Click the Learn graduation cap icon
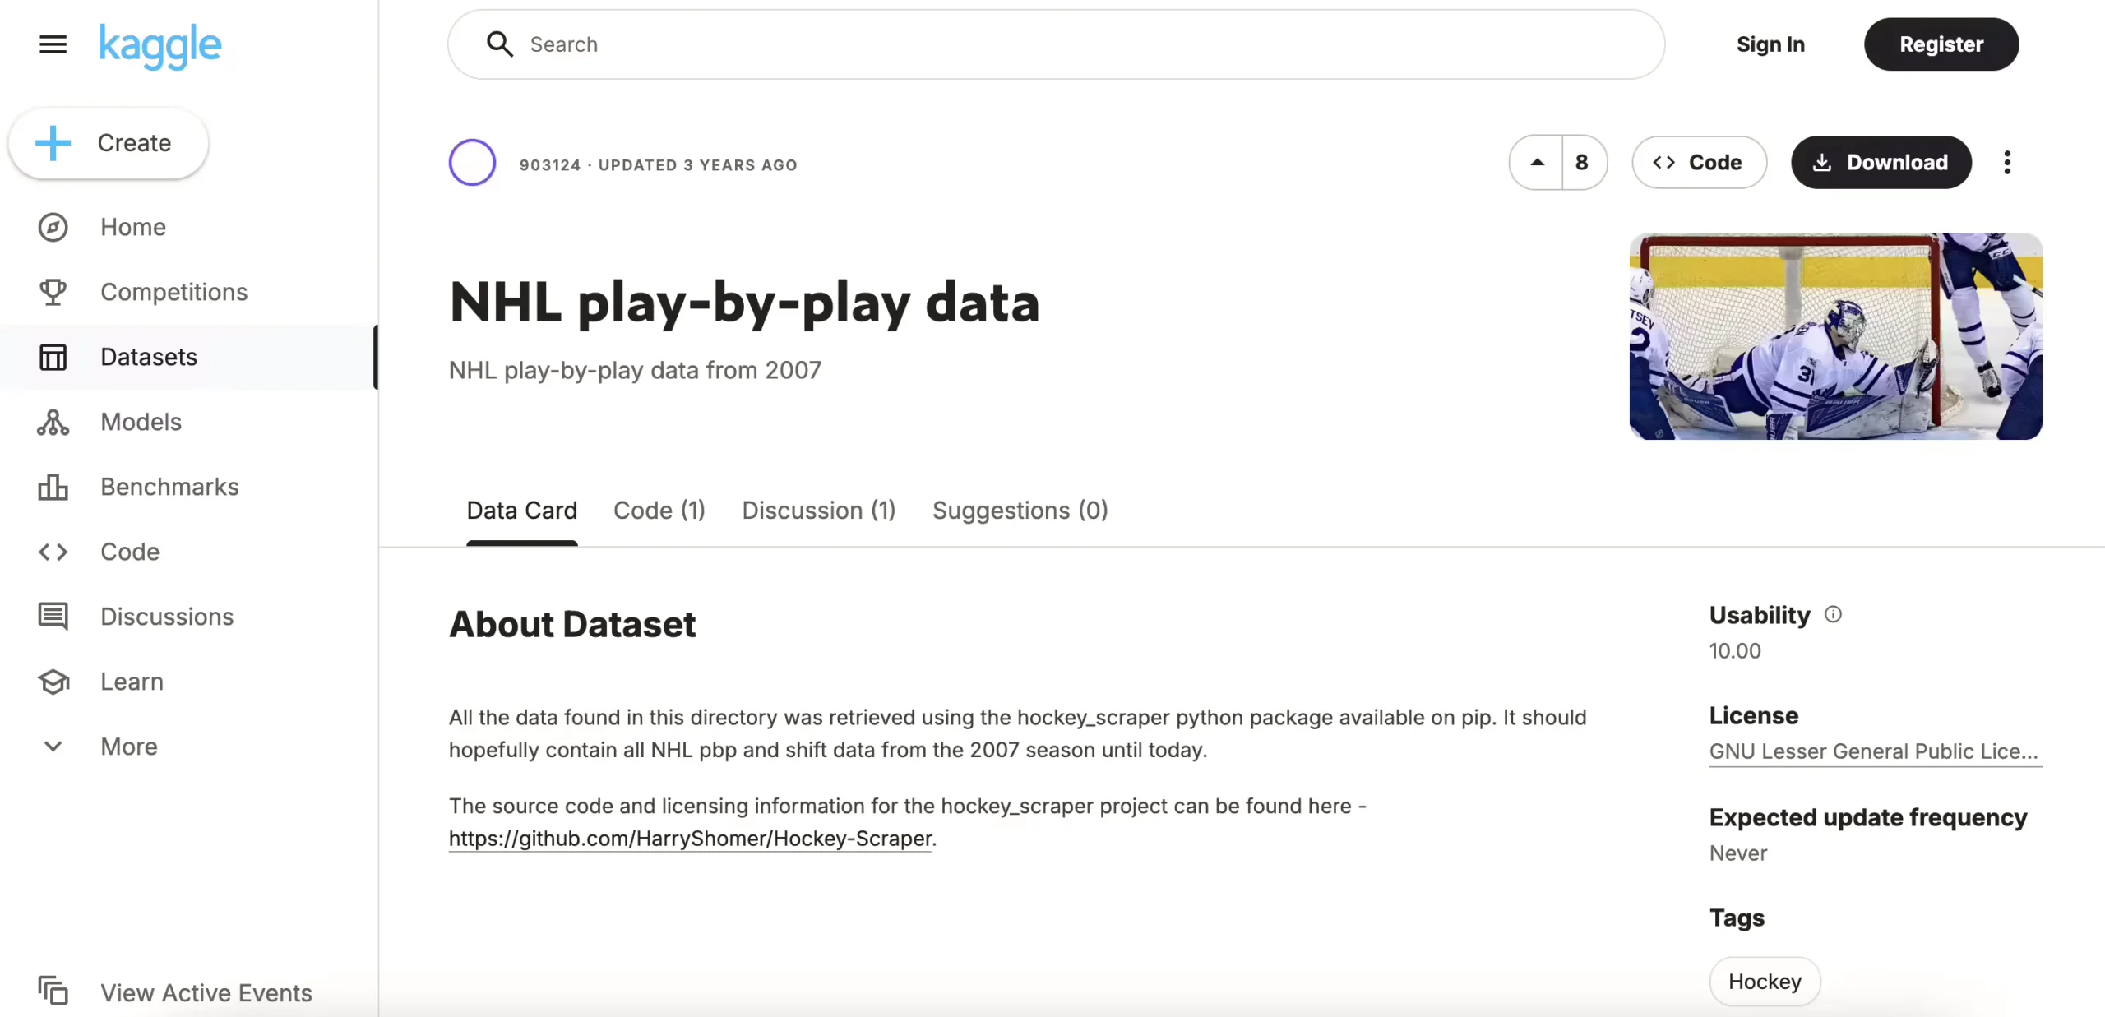The width and height of the screenshot is (2105, 1017). click(53, 682)
